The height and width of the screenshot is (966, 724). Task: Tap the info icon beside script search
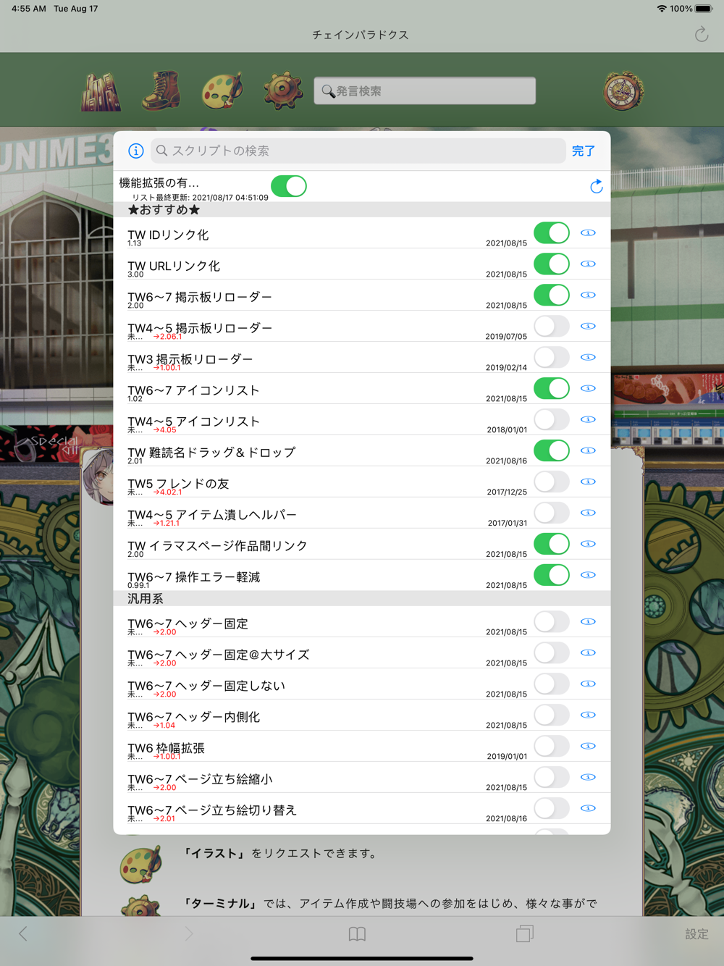(x=136, y=151)
